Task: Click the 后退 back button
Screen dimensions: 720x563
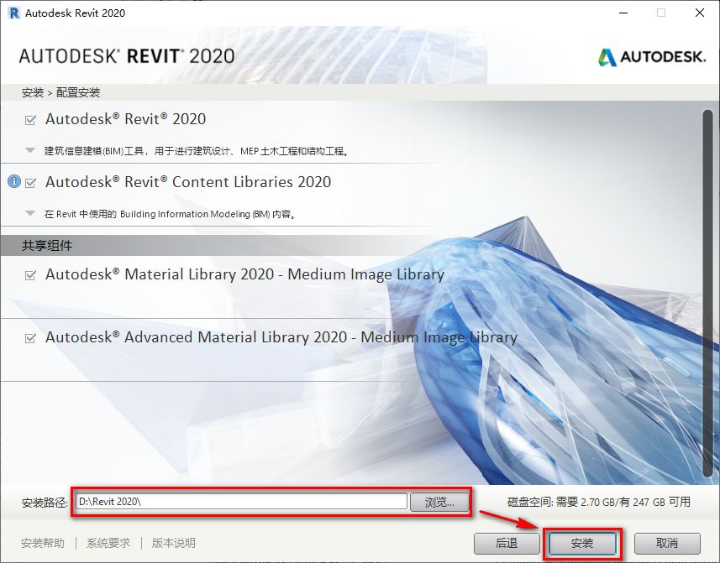Action: 507,543
